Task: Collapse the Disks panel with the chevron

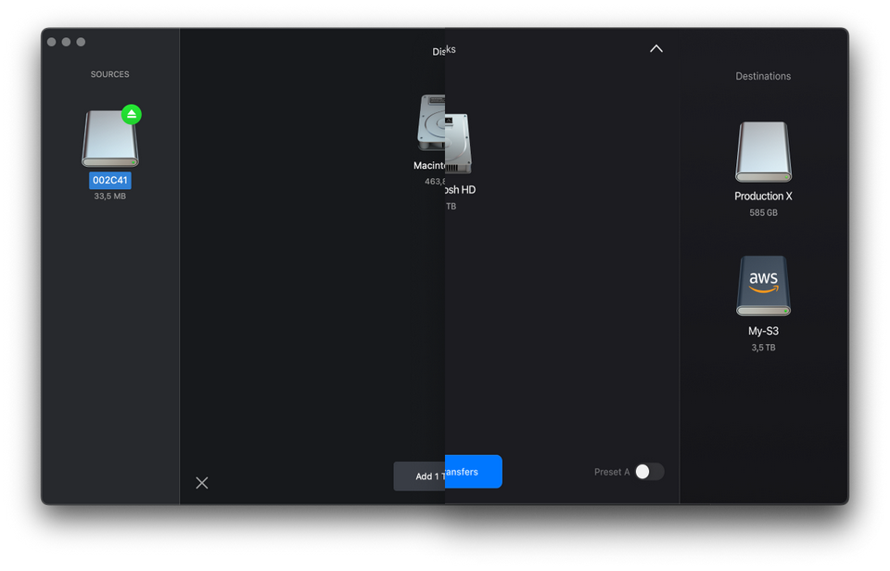Action: 656,49
